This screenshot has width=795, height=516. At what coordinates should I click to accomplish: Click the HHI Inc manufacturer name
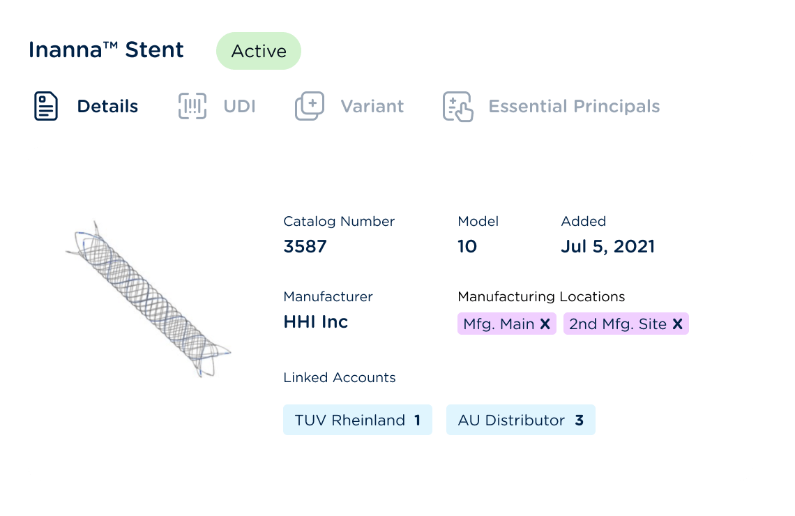(x=315, y=322)
